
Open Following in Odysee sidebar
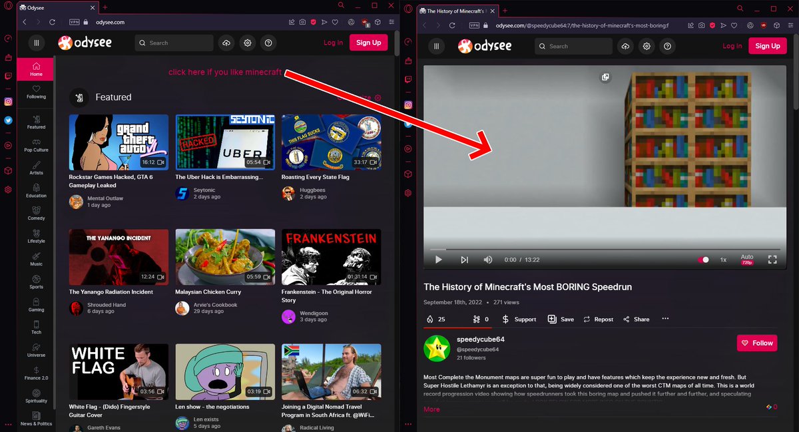pos(36,92)
